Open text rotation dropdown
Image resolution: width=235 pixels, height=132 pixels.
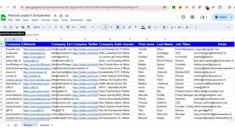tap(188, 27)
